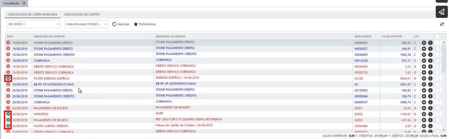The image size is (449, 139).
Task: Click green check icon on ENERGIA ELÉTRICA row
Action: pyautogui.click(x=8, y=78)
